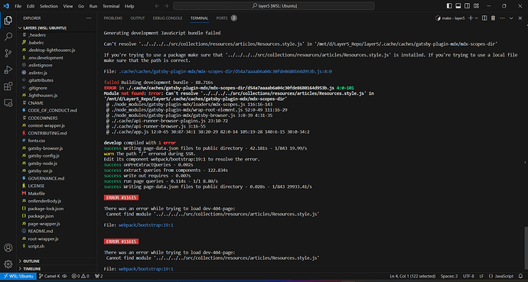Open the File menu
Image resolution: width=528 pixels, height=282 pixels.
[18, 6]
